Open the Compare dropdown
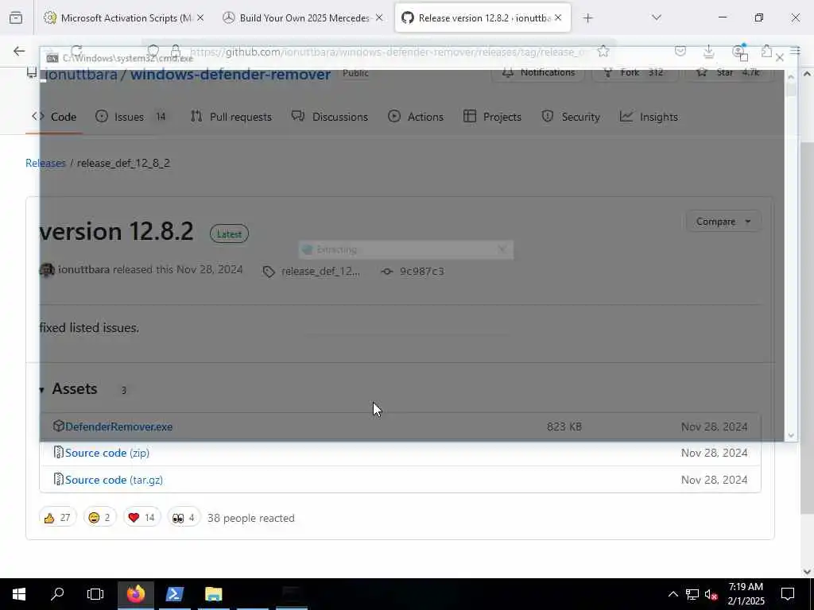The image size is (814, 610). click(723, 222)
